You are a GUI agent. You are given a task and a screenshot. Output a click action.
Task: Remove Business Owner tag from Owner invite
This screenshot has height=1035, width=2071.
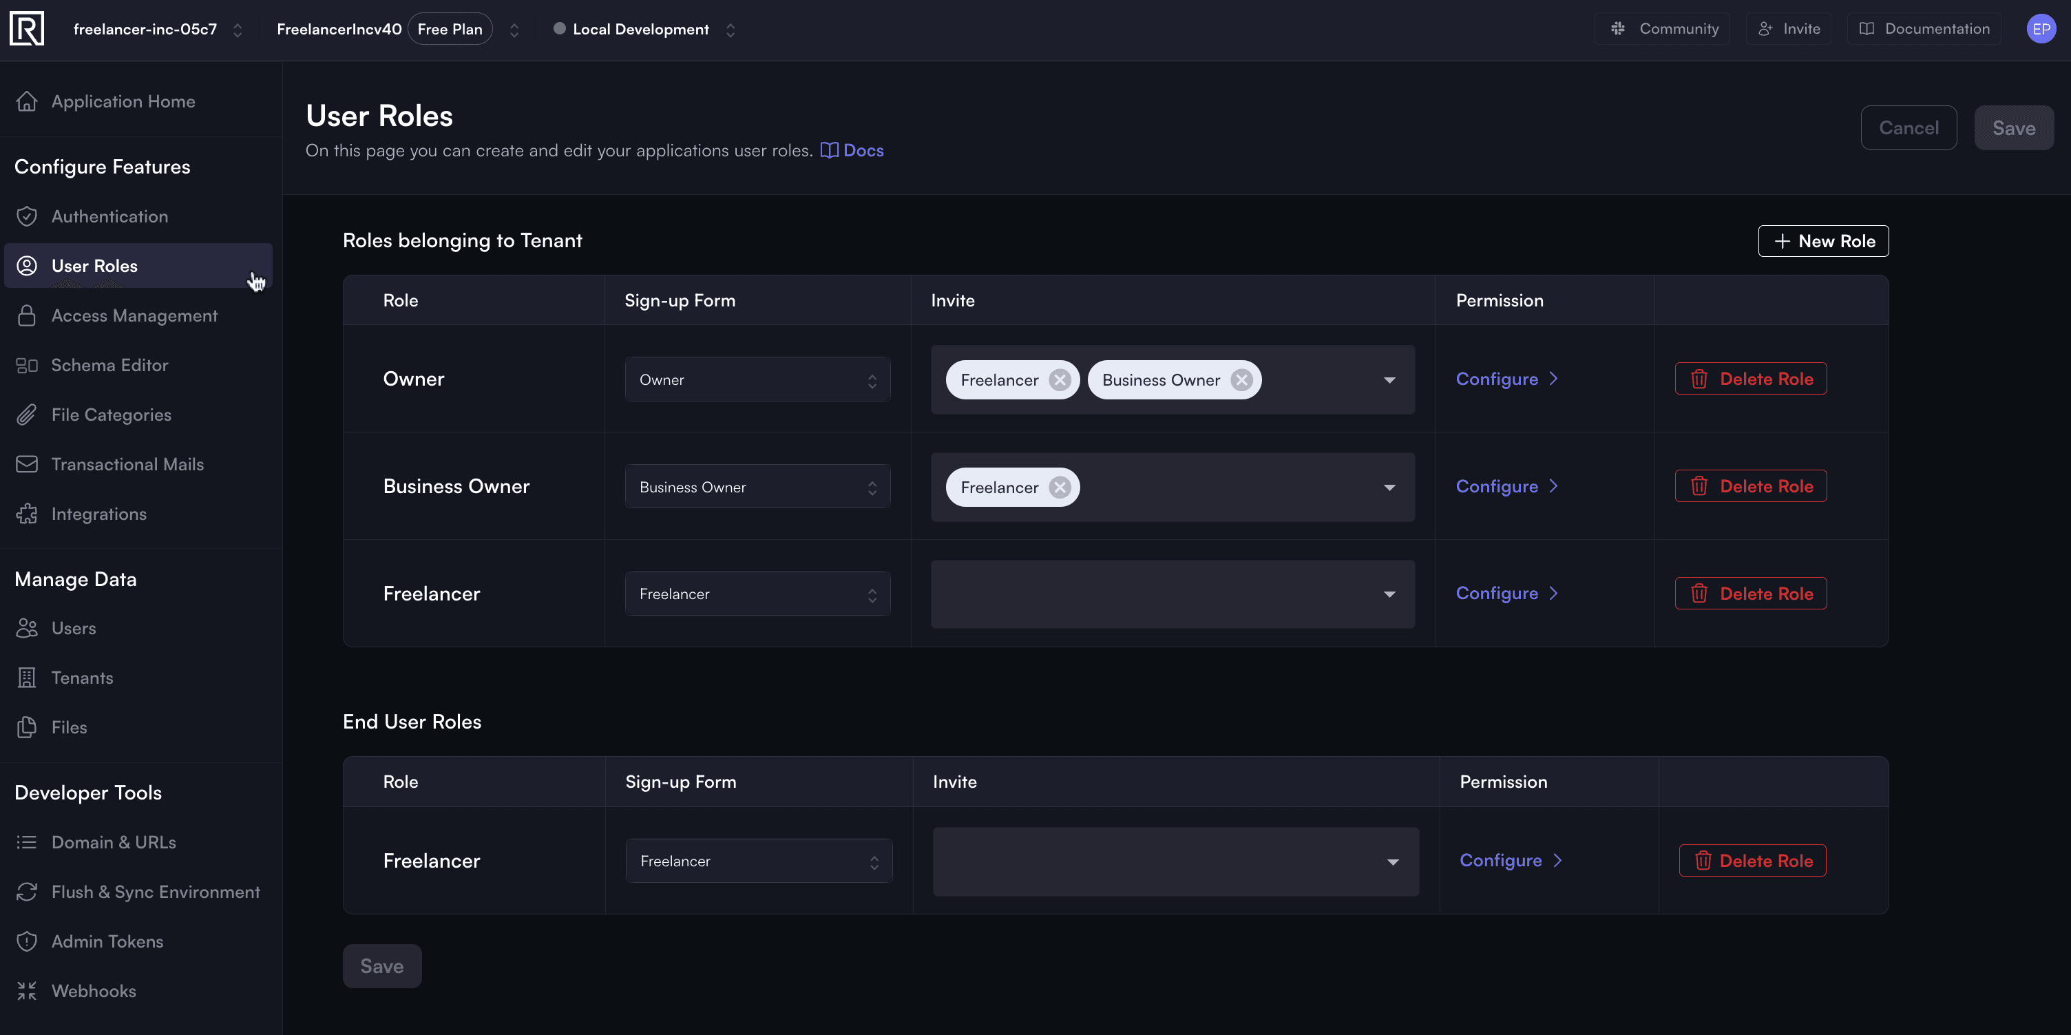point(1240,379)
